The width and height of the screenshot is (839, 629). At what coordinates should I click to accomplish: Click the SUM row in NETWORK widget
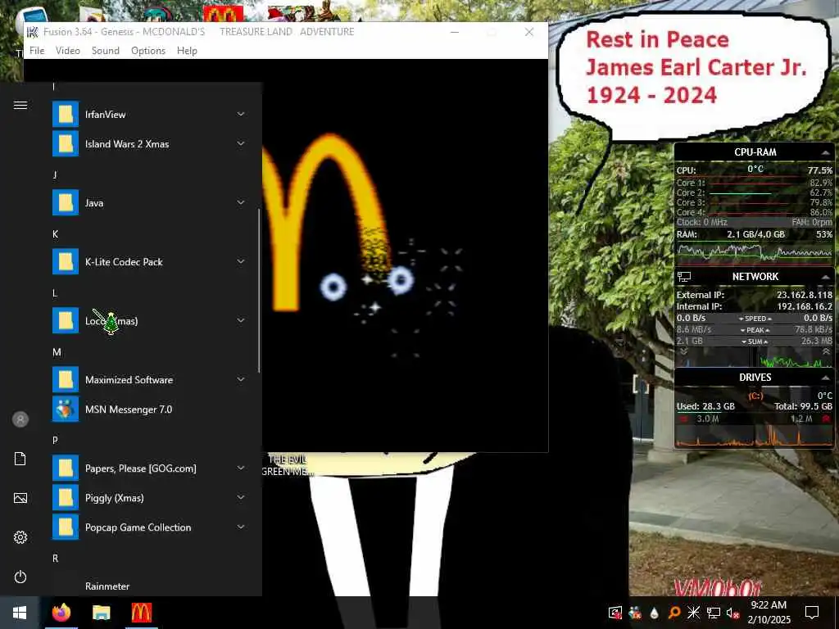pos(755,342)
